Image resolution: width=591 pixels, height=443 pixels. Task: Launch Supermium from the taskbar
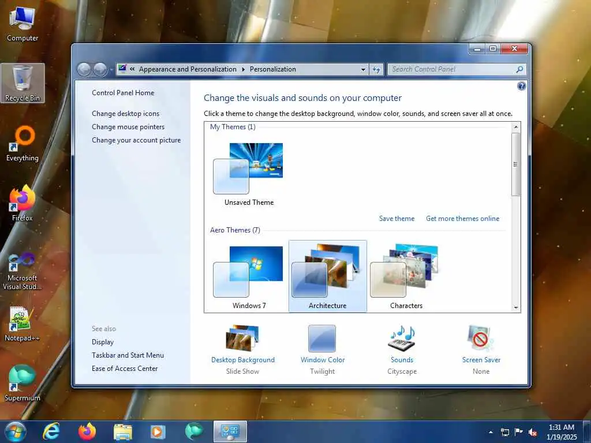194,431
